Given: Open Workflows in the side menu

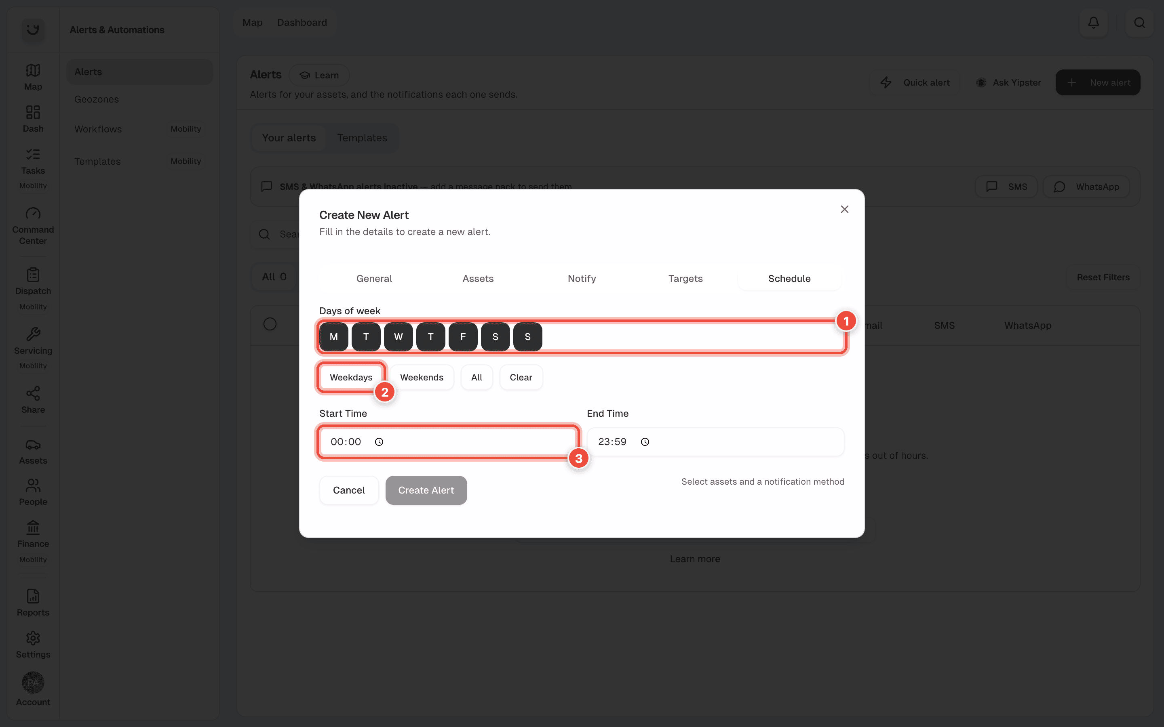Looking at the screenshot, I should [139, 129].
